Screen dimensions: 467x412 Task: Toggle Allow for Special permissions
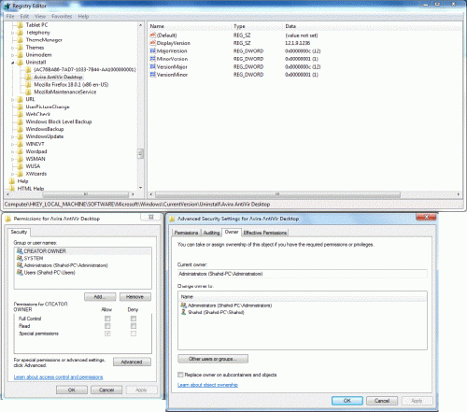pyautogui.click(x=107, y=334)
